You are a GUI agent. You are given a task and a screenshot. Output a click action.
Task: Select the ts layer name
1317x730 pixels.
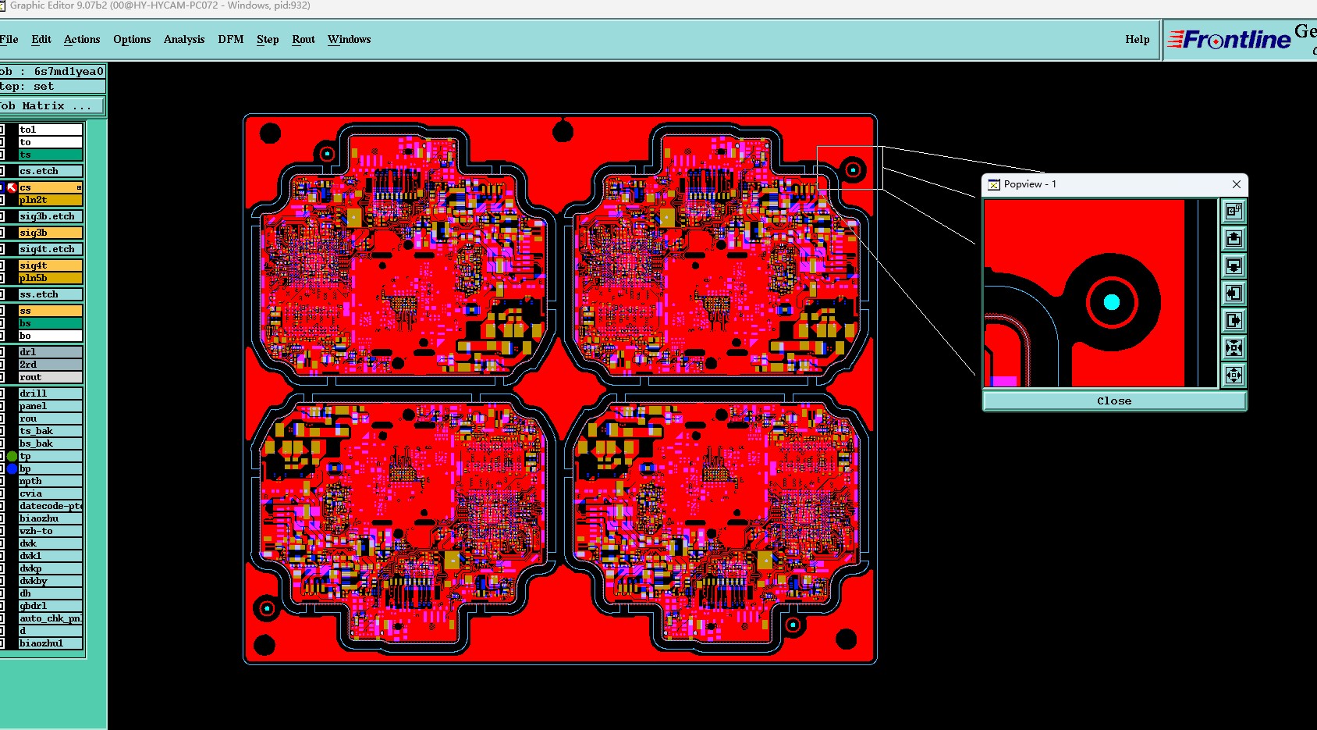pyautogui.click(x=51, y=155)
